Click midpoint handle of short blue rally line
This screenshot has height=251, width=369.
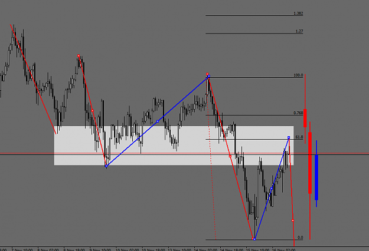[x=272, y=189]
